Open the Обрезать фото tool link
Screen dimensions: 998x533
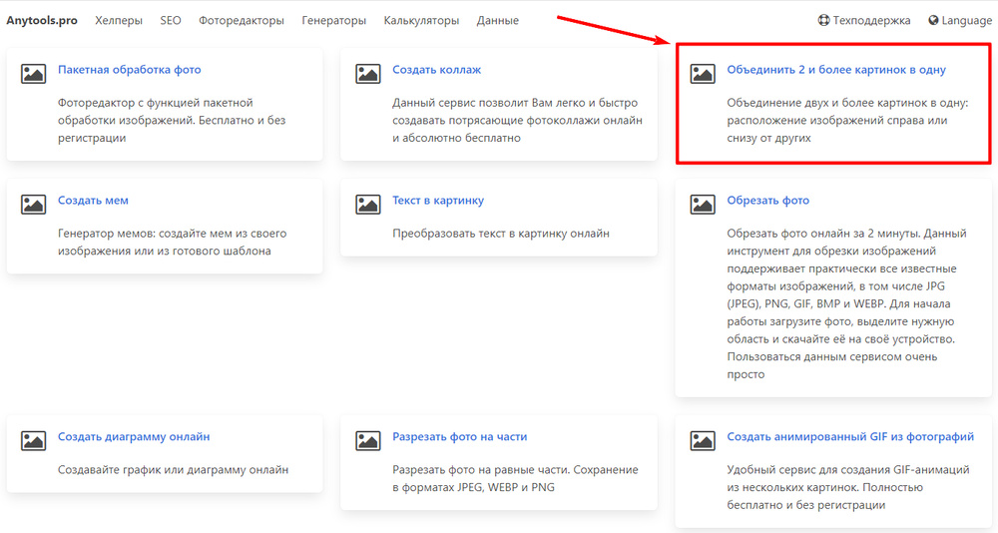tap(767, 201)
